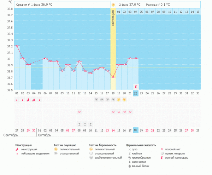
Task: Click the lowest temperature point on day 18
Action: [x=113, y=77]
